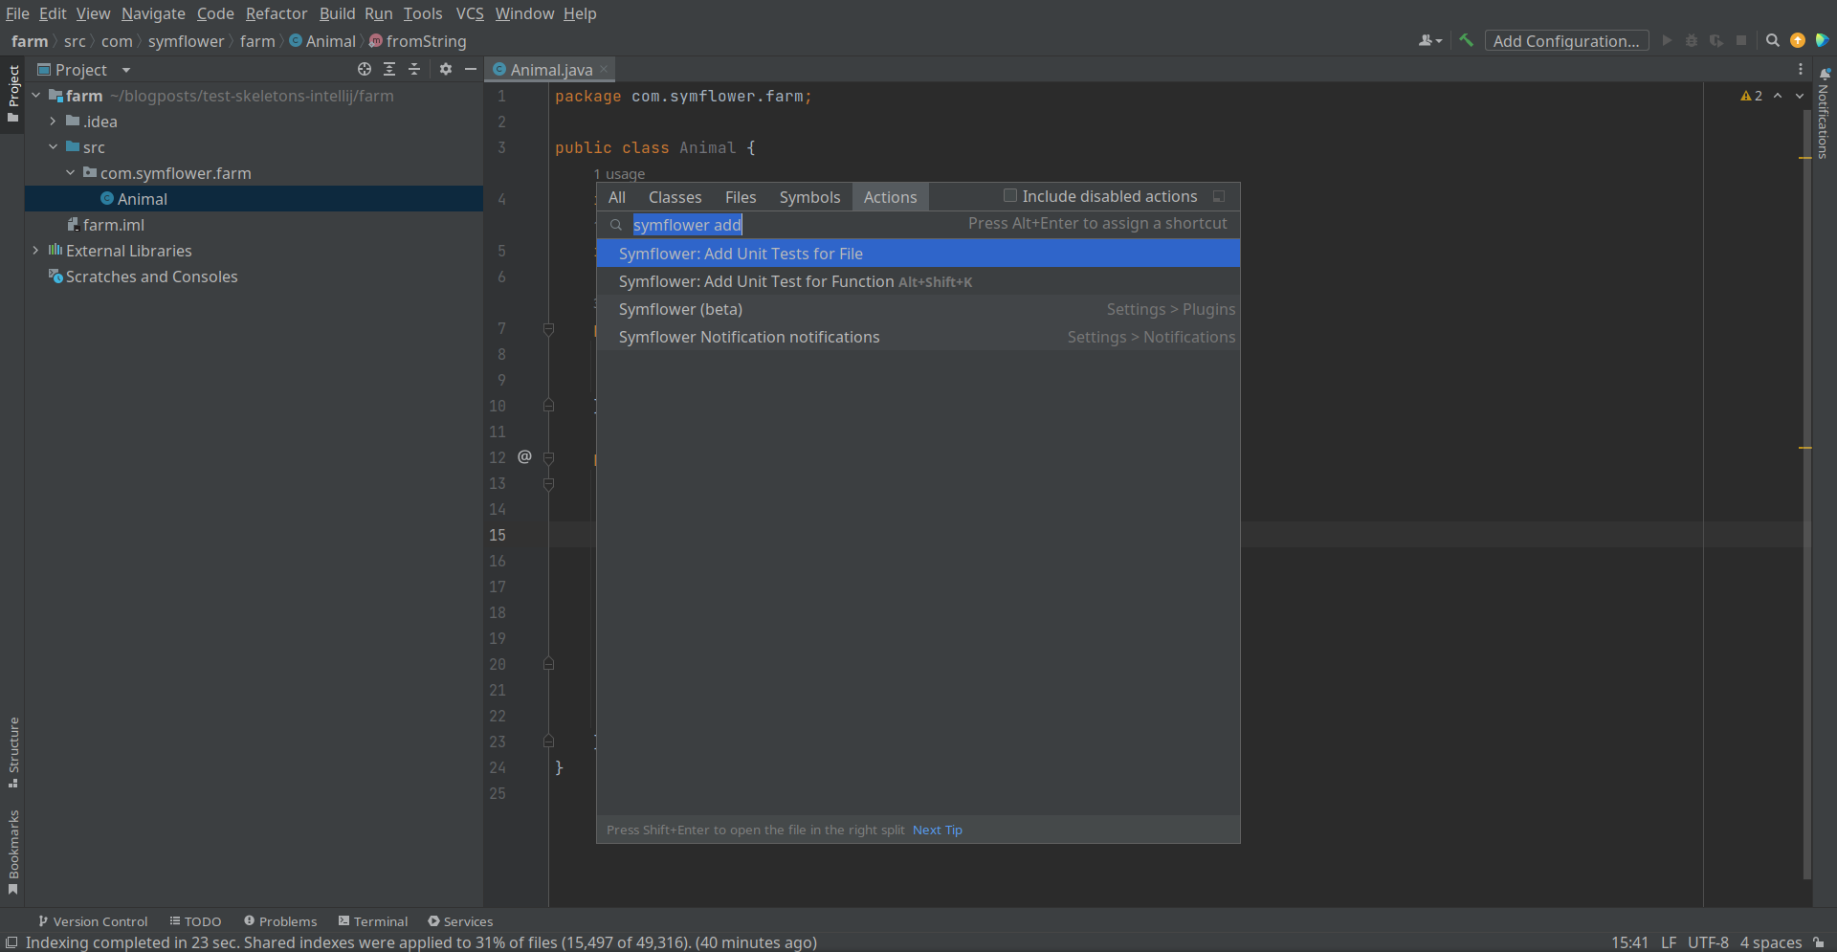Click the status bar tool windows toggle icon
1837x952 pixels.
[11, 942]
